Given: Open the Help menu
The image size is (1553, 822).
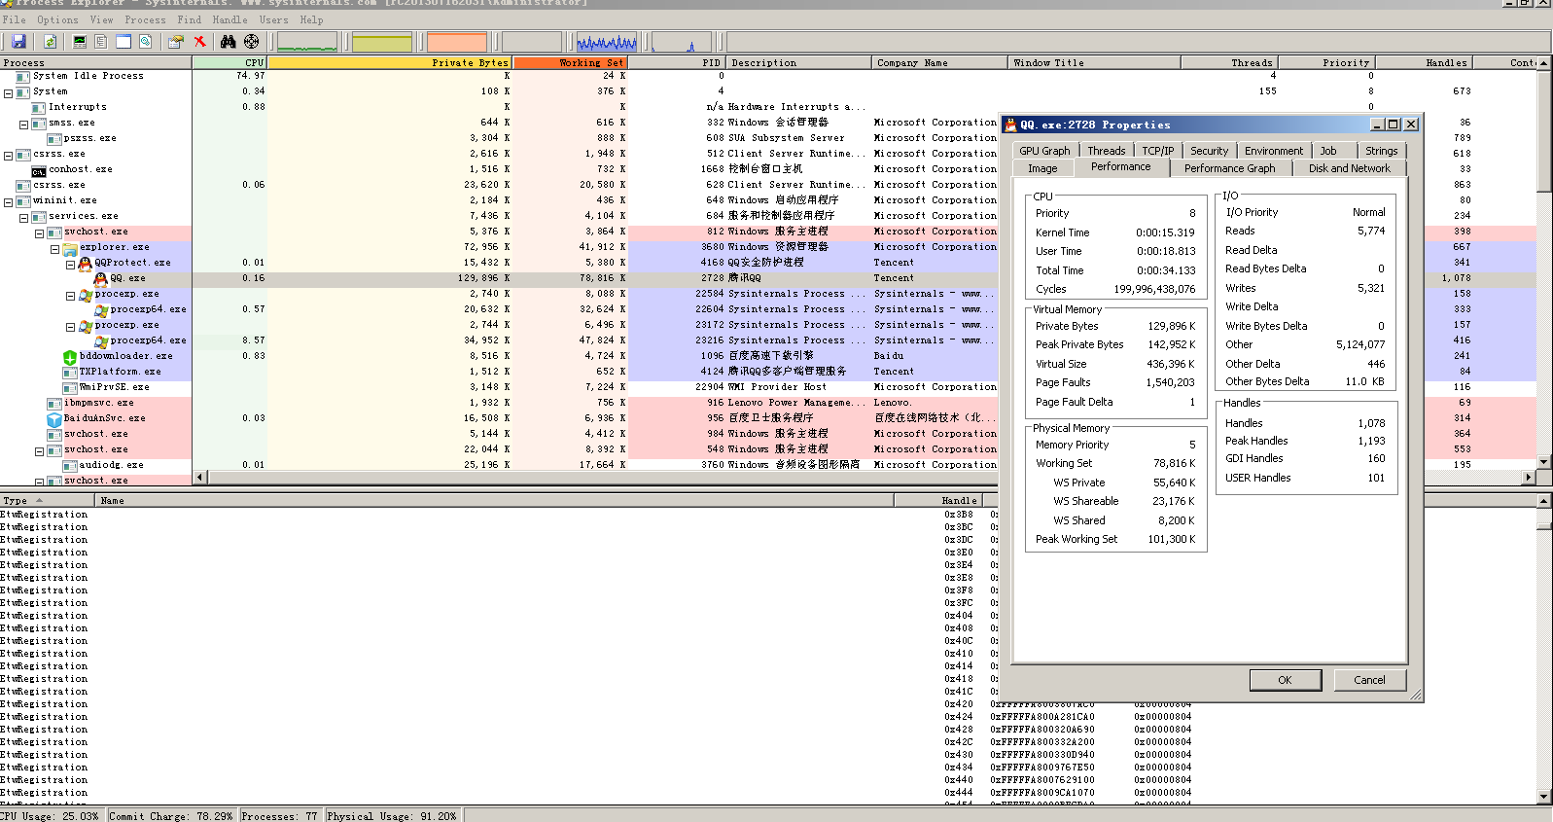Looking at the screenshot, I should (x=311, y=19).
